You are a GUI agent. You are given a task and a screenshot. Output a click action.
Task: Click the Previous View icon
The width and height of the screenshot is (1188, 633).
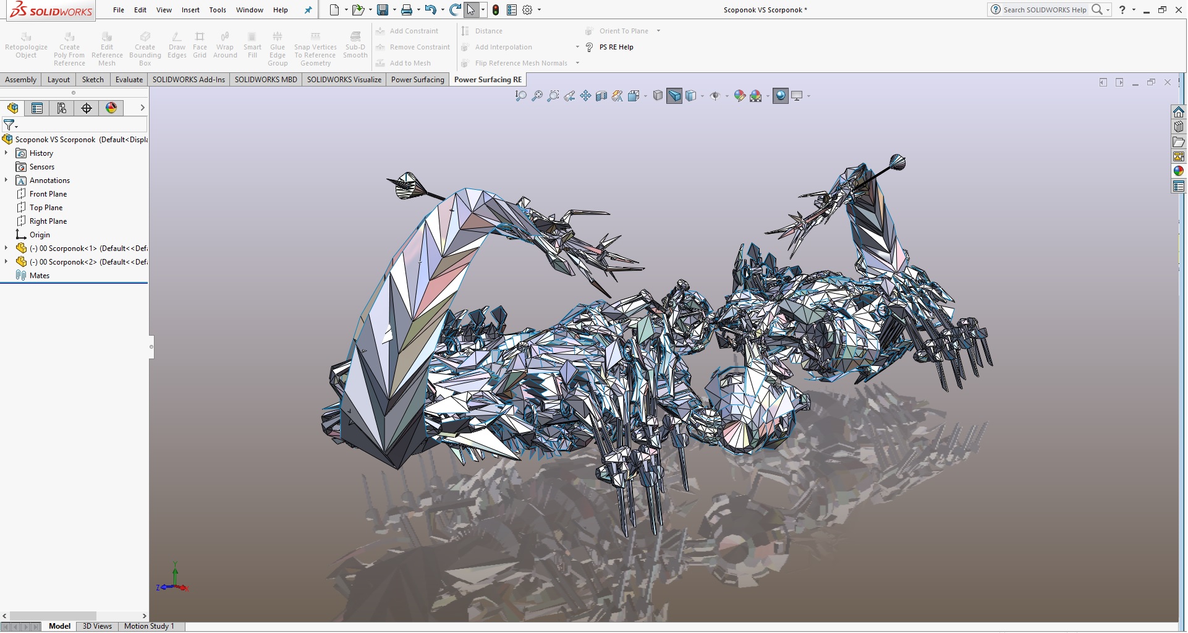tap(569, 96)
